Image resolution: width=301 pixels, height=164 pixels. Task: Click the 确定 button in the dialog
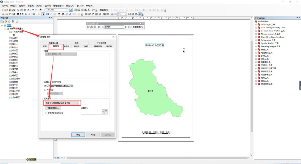pos(78,135)
